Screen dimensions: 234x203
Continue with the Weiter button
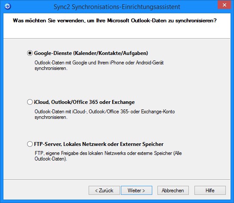136,191
